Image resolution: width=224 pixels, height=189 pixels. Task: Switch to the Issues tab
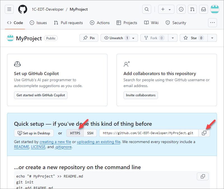(38, 23)
